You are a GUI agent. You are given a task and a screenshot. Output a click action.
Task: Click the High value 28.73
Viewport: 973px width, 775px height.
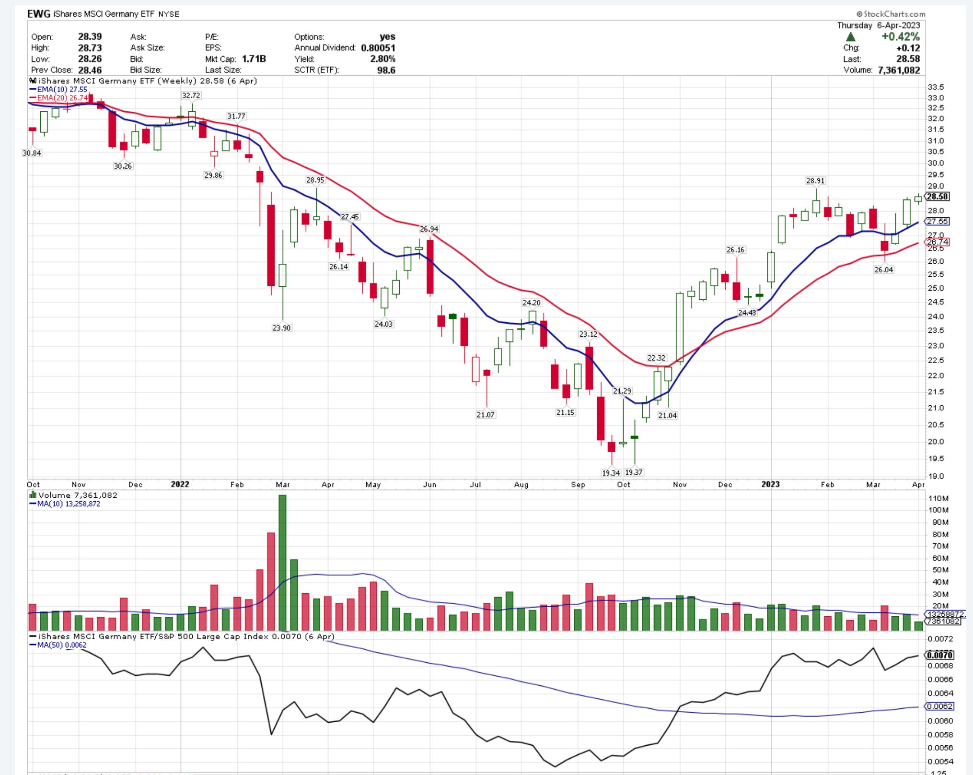tap(90, 47)
